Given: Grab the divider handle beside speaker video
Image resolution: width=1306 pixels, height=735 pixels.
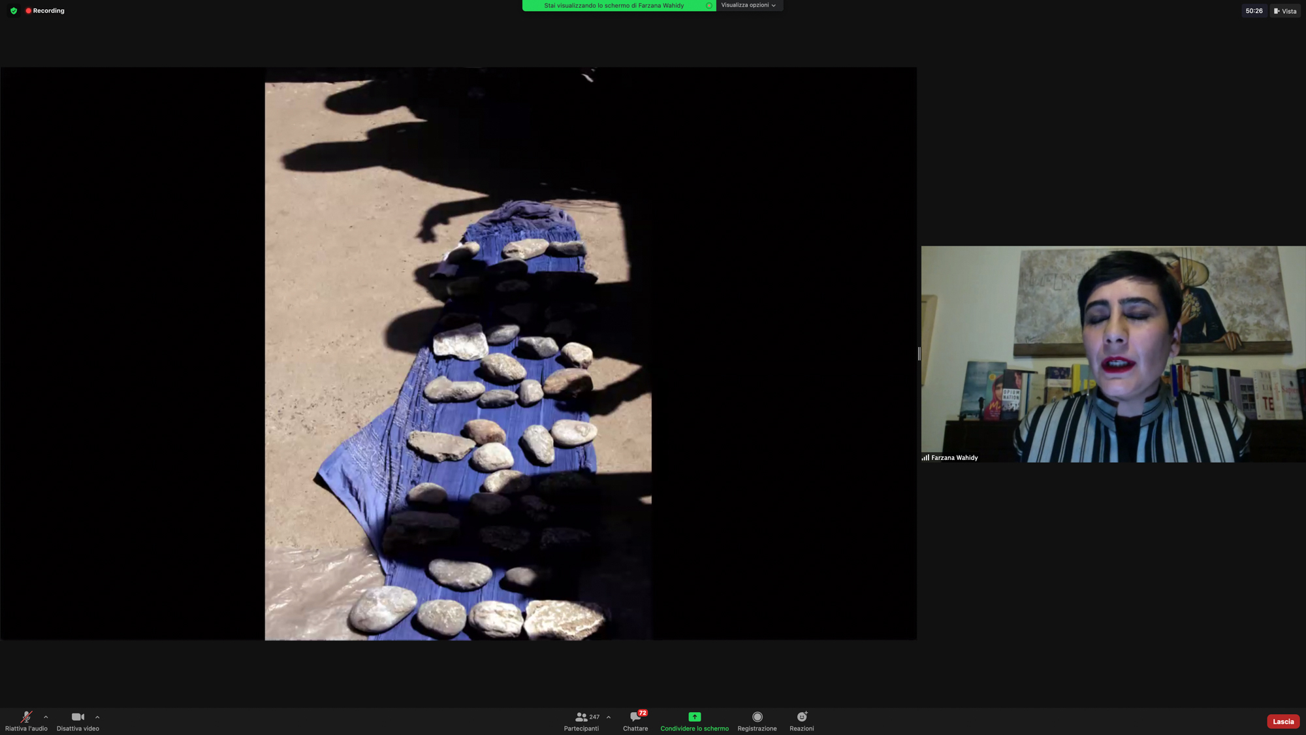Looking at the screenshot, I should pos(919,353).
